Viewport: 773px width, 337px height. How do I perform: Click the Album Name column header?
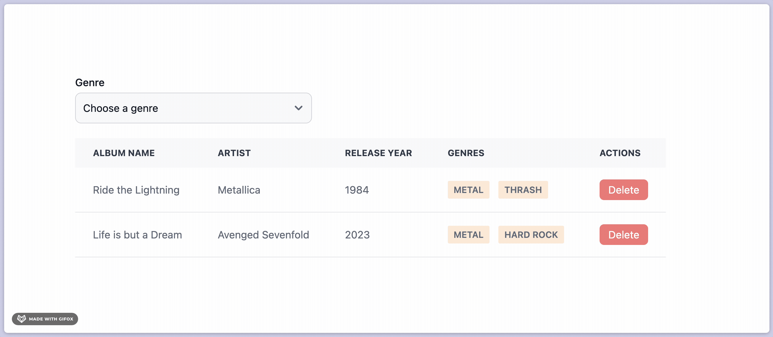click(x=124, y=153)
